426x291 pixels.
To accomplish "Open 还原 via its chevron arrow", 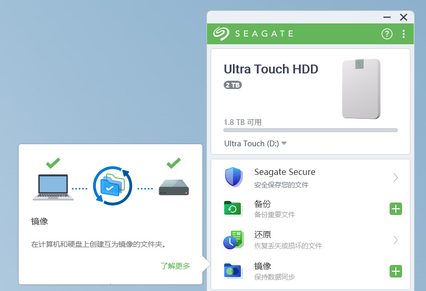I will coord(396,240).
